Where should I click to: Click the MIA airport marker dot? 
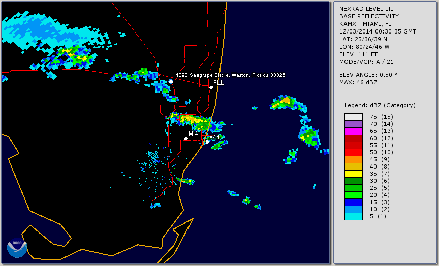(x=186, y=139)
